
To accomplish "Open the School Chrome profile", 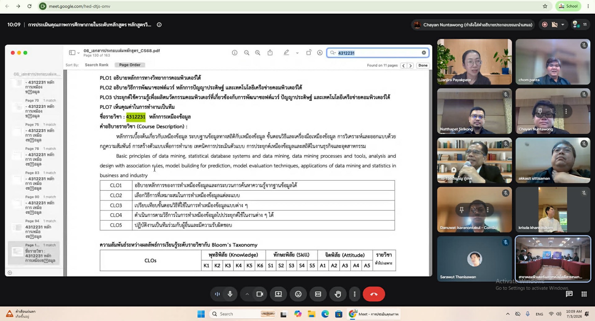I will click(568, 6).
